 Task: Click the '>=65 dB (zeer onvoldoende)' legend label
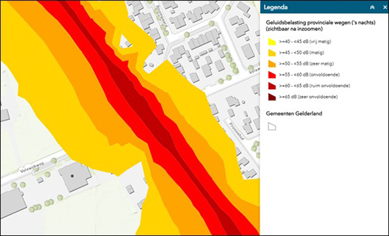(x=309, y=97)
